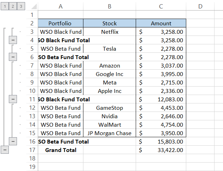Collapse the row 6 WSO Beta Fund group
This screenshot has width=223, height=171.
tap(13, 57)
